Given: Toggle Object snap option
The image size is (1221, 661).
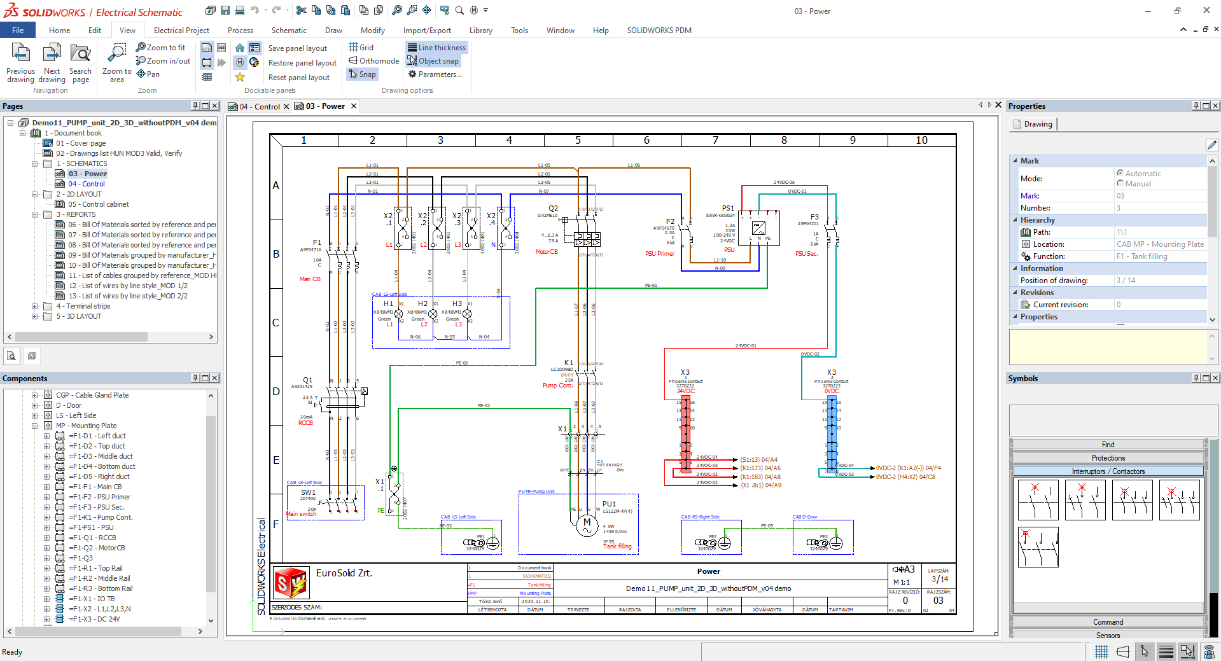Looking at the screenshot, I should [433, 61].
